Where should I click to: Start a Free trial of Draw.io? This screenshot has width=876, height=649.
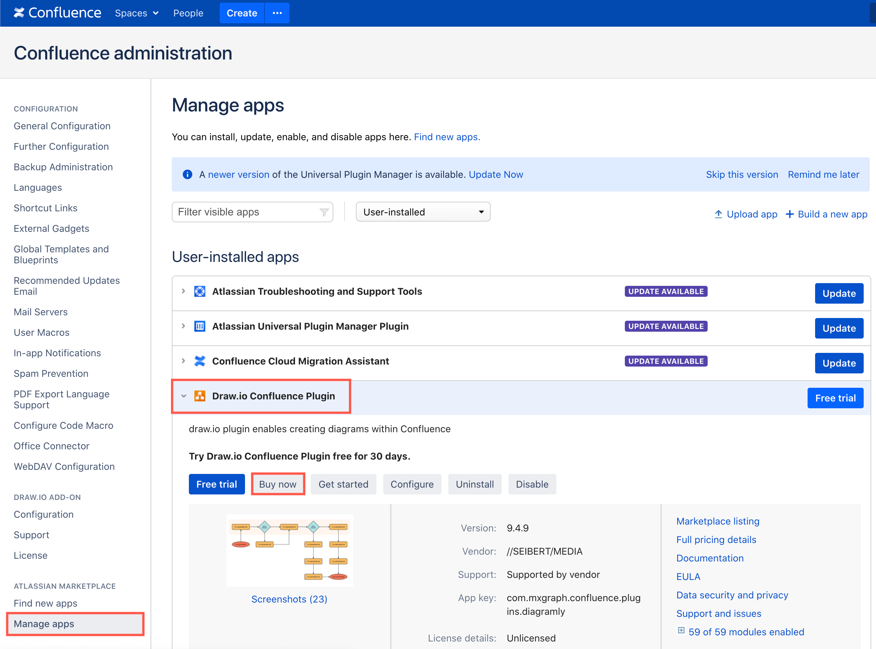pyautogui.click(x=217, y=484)
